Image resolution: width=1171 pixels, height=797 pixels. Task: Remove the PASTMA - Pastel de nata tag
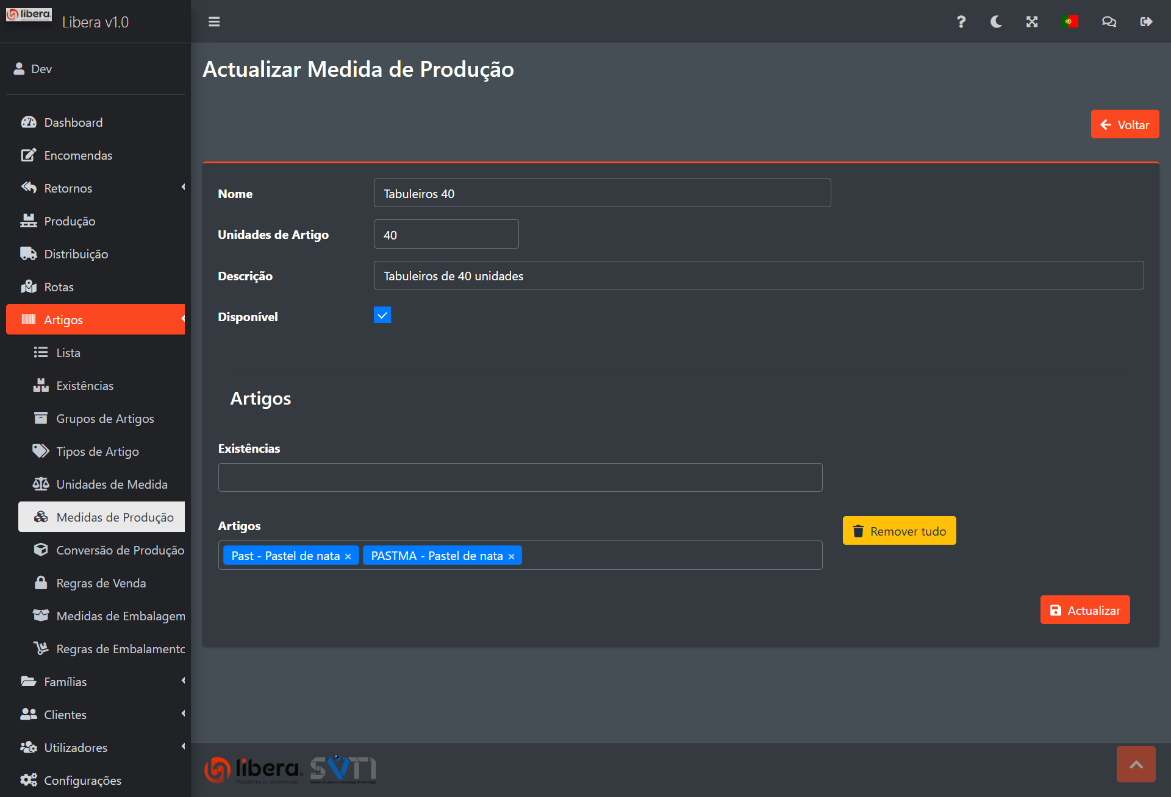512,556
